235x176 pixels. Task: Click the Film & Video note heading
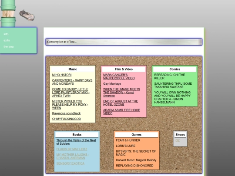point(124,69)
